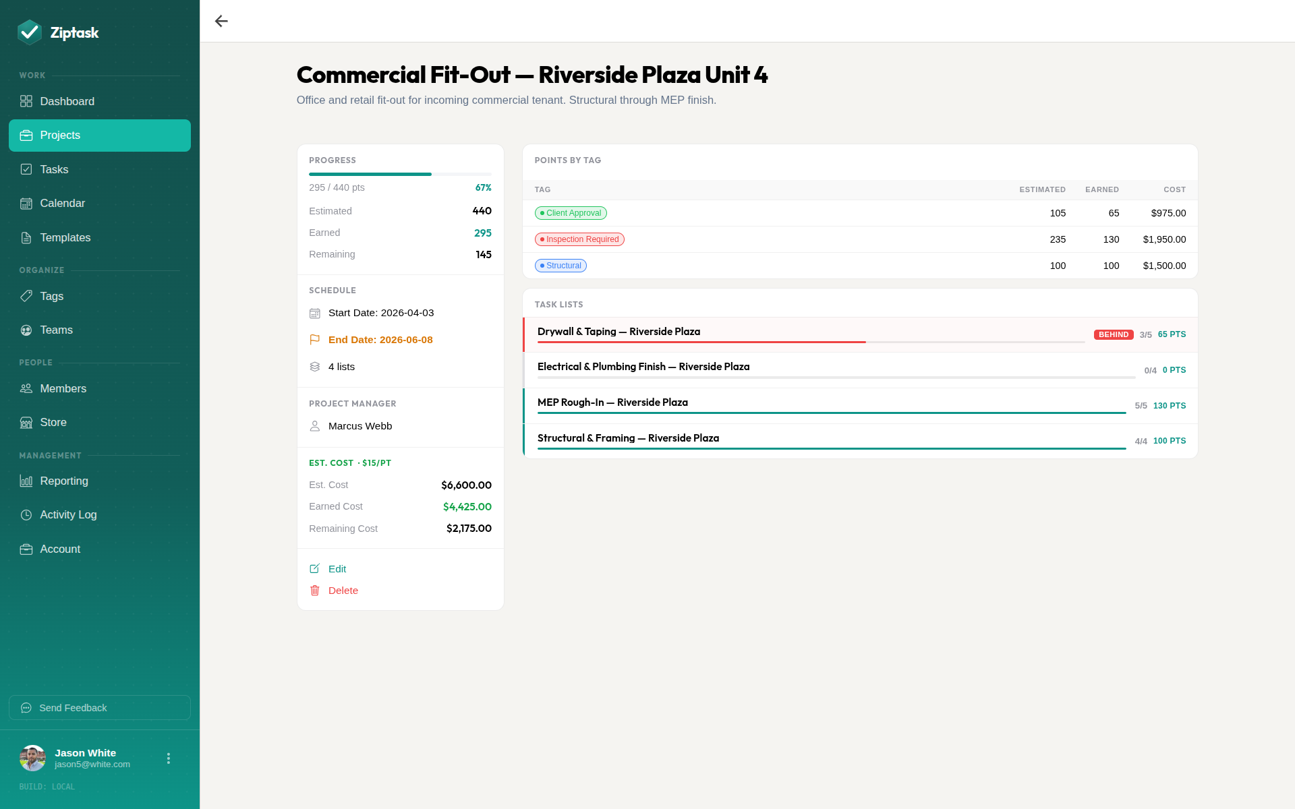
Task: Click the Send Feedback button
Action: point(100,708)
